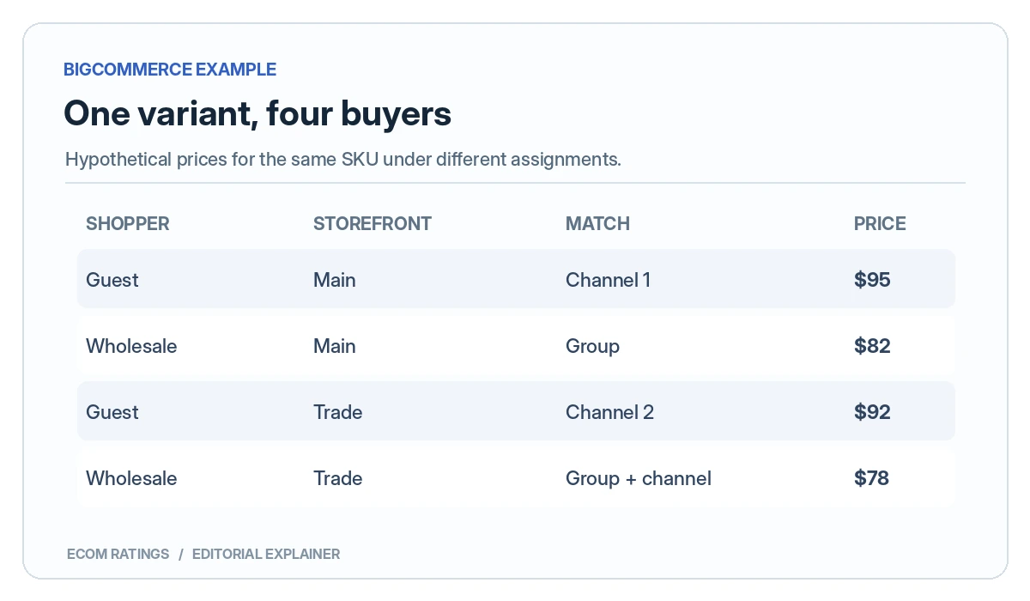Screen dimensions: 1030x601
Task: Click the $92 price
Action: coord(872,412)
